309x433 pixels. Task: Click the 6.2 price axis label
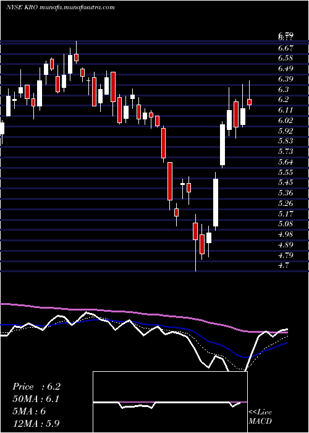click(283, 100)
